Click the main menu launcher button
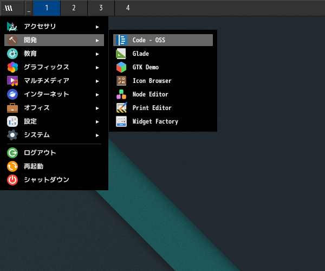Screen dimensions: 325x271 8,8
